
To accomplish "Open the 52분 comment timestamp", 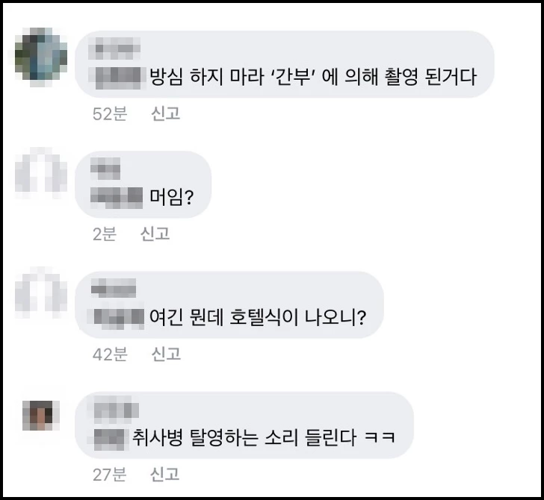I will (110, 113).
